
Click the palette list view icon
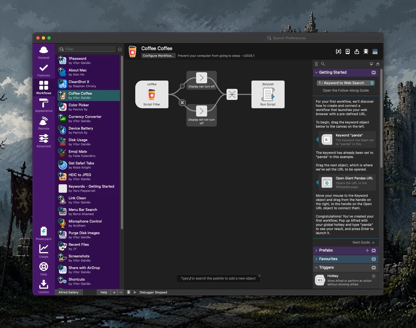(x=316, y=64)
